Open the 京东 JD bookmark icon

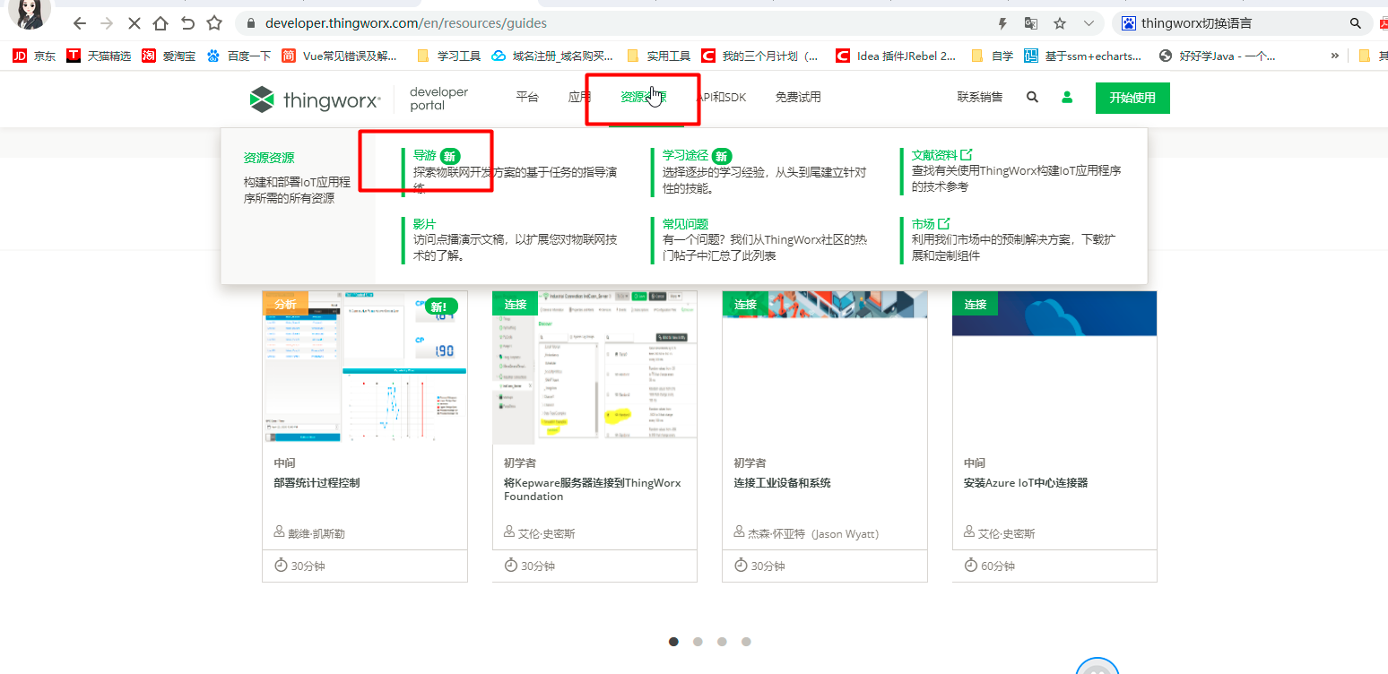click(19, 55)
